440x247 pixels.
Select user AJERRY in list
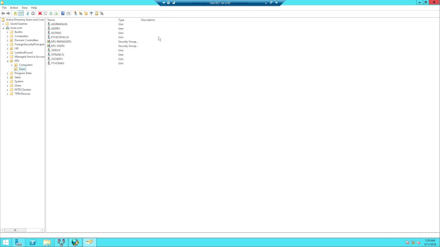pos(55,28)
